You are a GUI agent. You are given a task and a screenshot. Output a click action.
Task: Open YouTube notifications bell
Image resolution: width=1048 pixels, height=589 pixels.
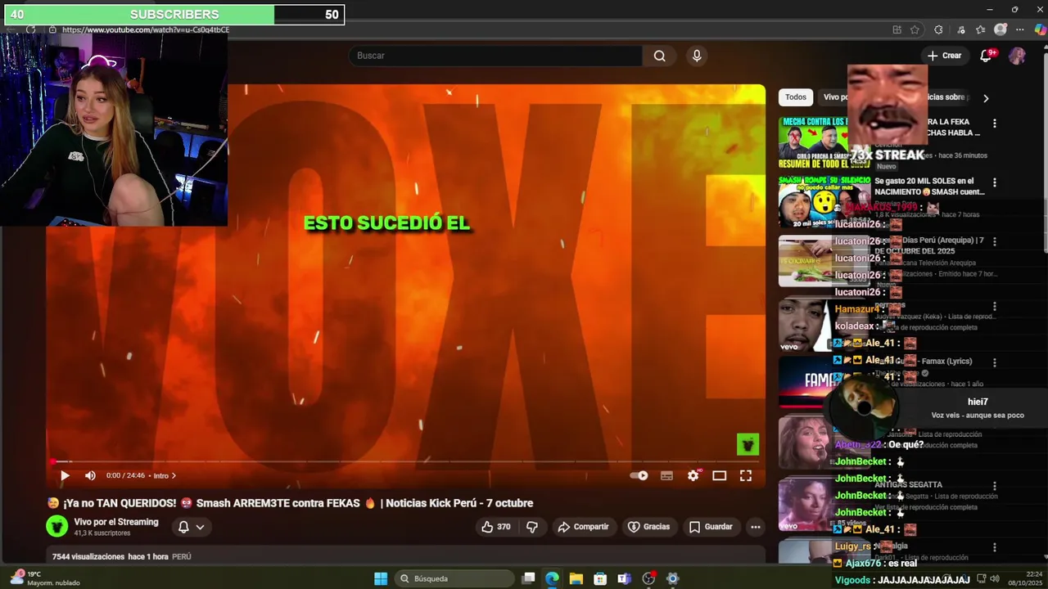click(x=986, y=56)
